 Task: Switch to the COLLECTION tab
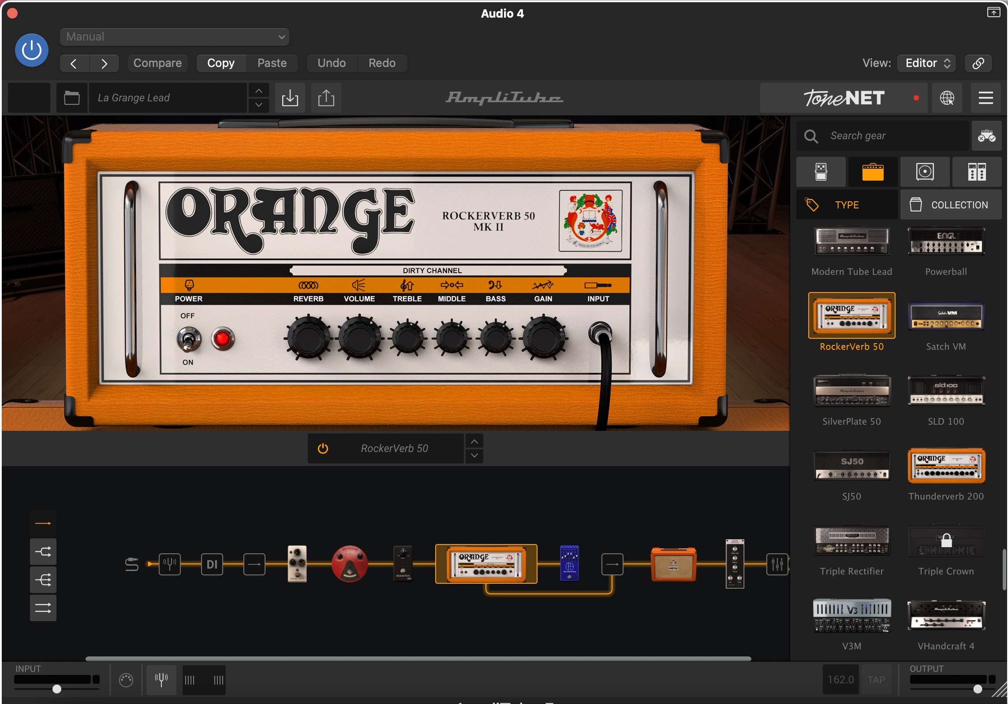point(951,205)
